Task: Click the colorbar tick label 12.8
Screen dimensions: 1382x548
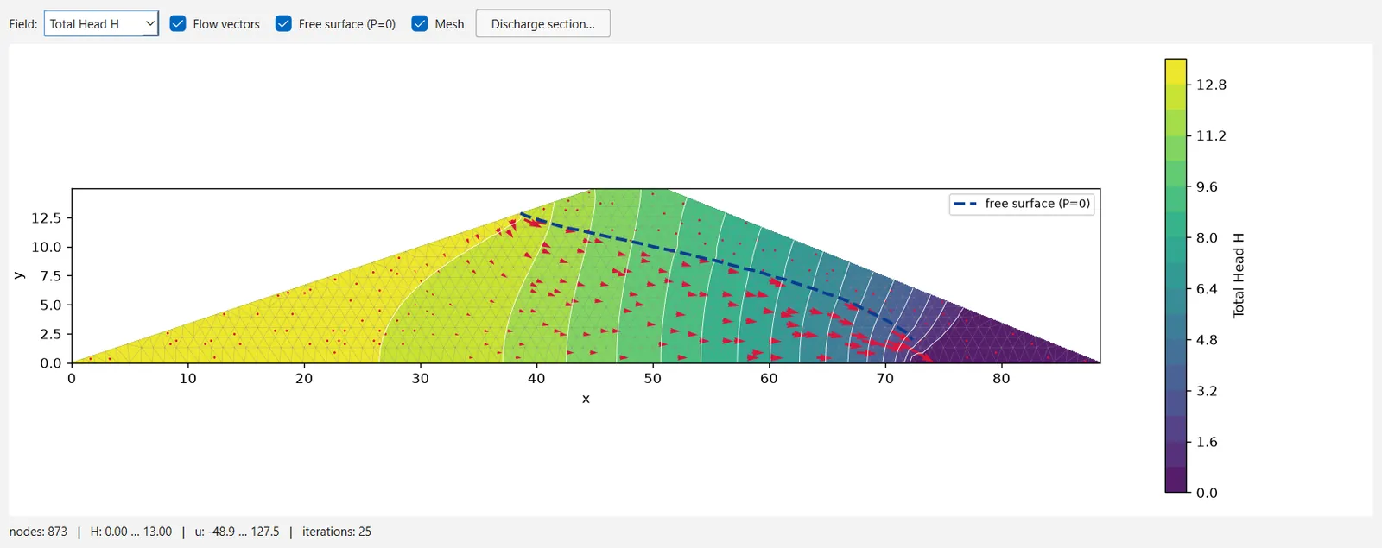Action: [x=1211, y=85]
